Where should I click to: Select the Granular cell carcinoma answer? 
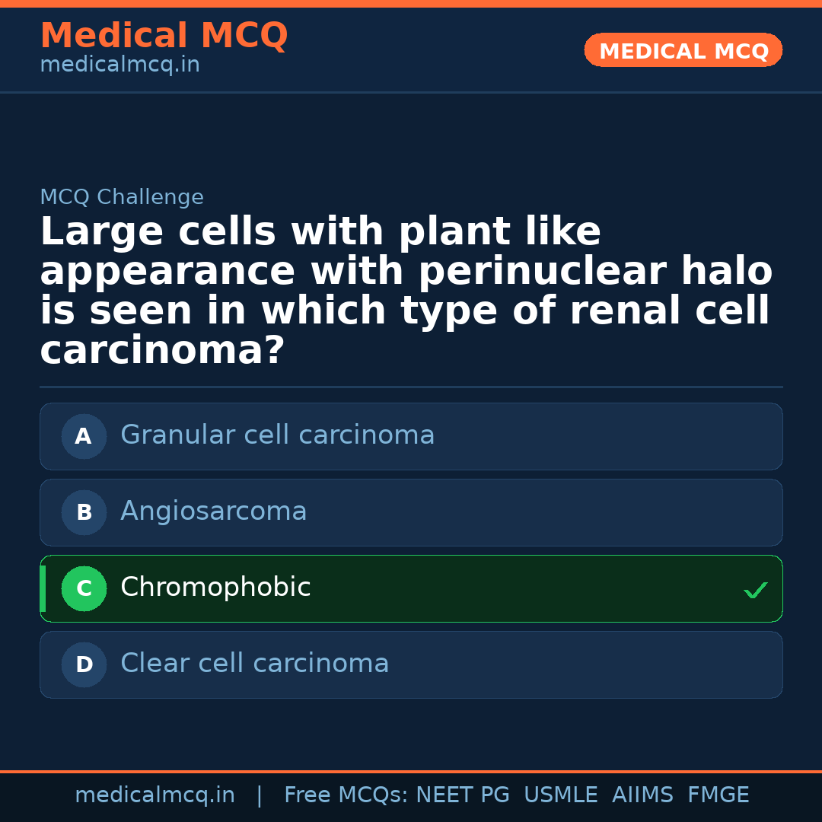277,435
